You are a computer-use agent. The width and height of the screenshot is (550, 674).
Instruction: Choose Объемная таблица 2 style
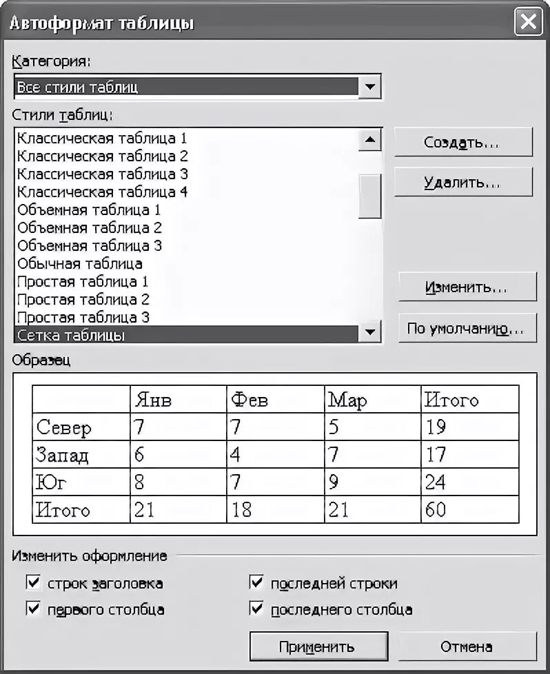90,228
